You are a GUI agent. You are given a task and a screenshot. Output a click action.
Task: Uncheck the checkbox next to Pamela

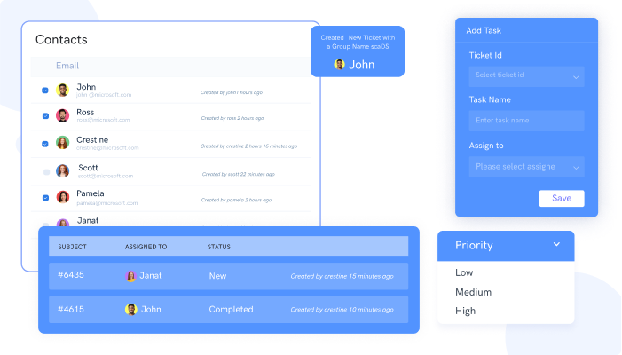(x=45, y=198)
